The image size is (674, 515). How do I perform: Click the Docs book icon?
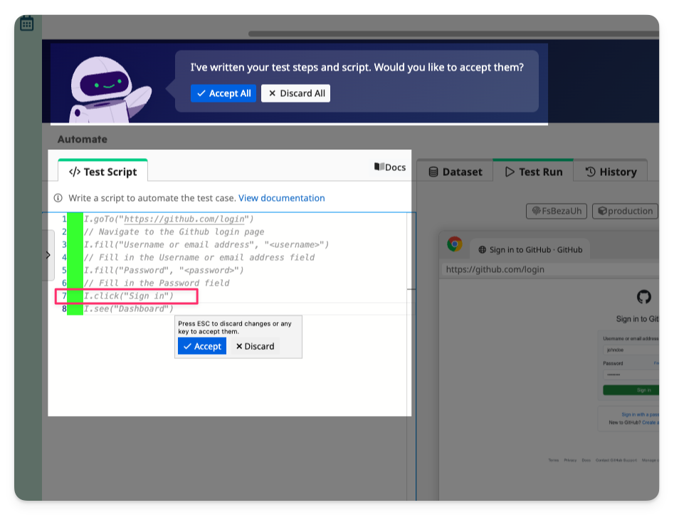coord(379,167)
